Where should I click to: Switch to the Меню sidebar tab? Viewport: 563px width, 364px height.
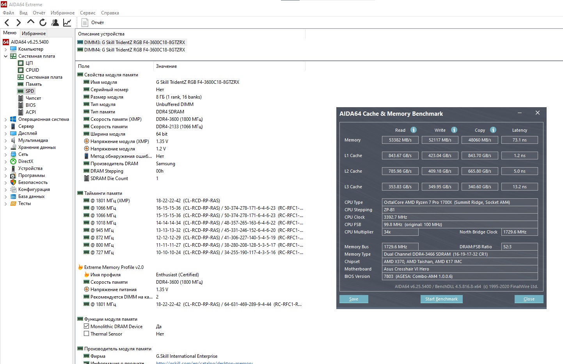[x=10, y=33]
